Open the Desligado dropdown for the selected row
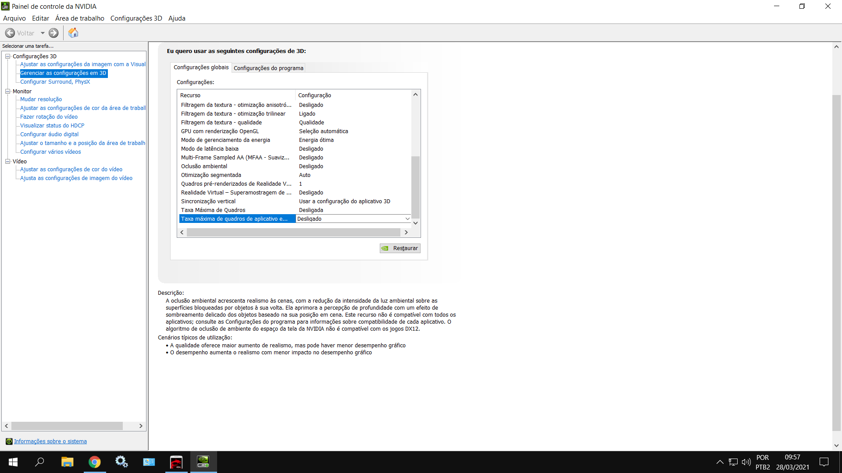Image resolution: width=842 pixels, height=473 pixels. pos(407,219)
